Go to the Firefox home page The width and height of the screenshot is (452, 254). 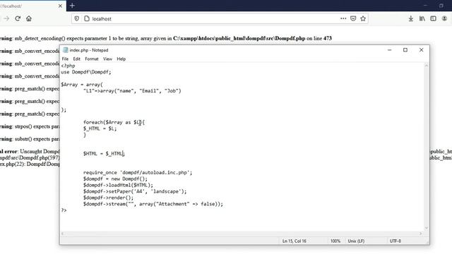click(29, 18)
